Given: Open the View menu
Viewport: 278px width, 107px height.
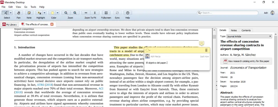Looking at the screenshot, I should pos(18,7).
